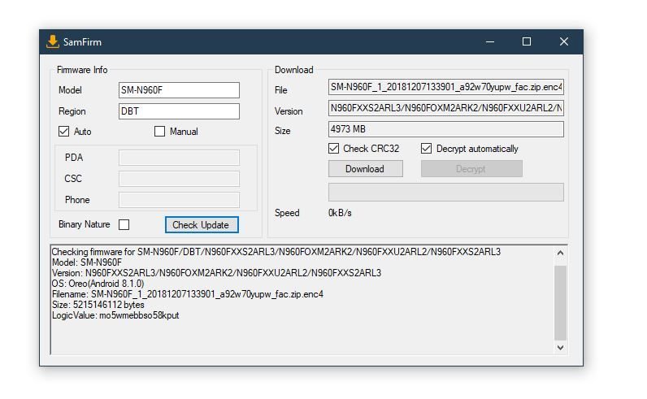Click the Region input field DBT
The image size is (647, 399).
(x=179, y=111)
